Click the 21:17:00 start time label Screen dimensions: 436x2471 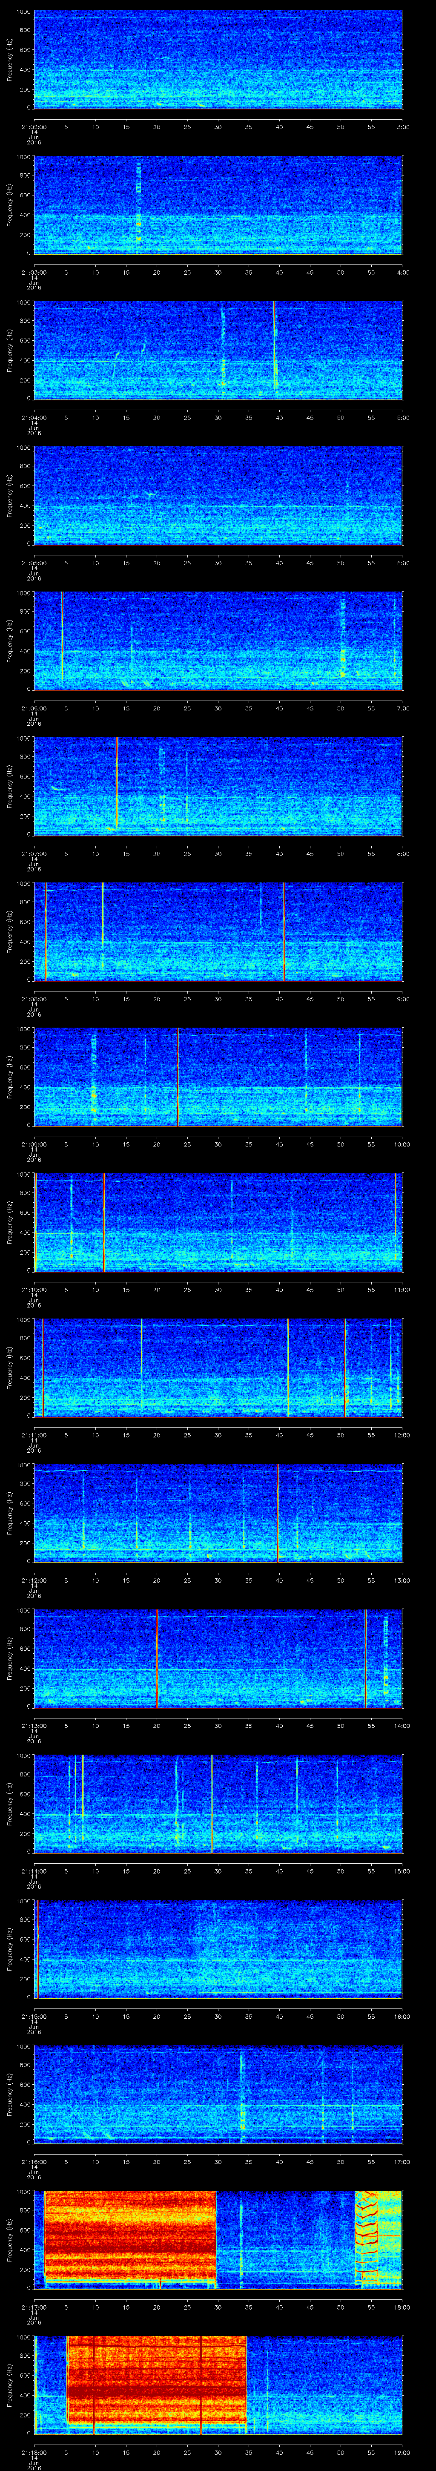click(x=34, y=2307)
